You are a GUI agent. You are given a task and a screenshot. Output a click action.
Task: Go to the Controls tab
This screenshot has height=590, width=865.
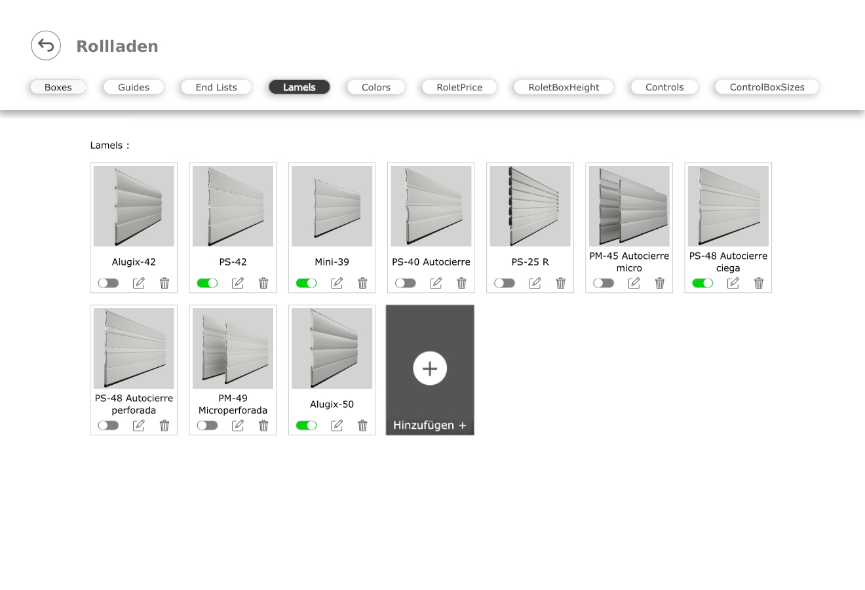(664, 87)
